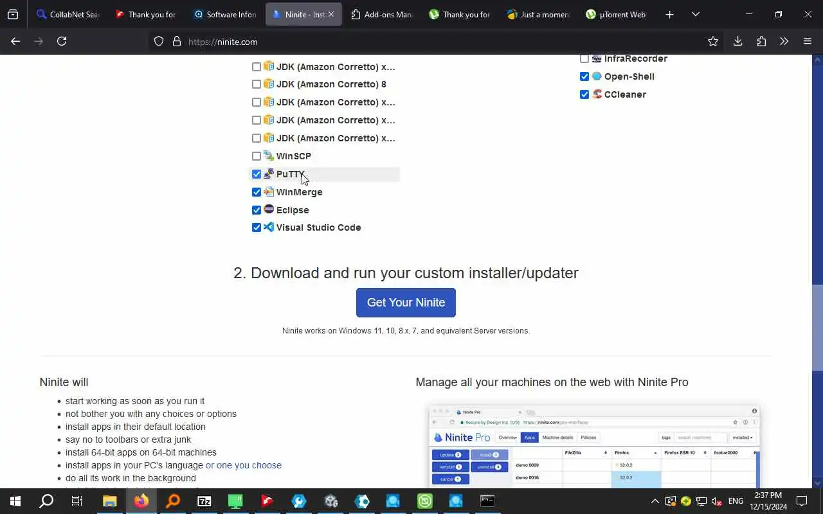Open the clock showing 2:37 PM
The height and width of the screenshot is (514, 823).
[x=769, y=501]
